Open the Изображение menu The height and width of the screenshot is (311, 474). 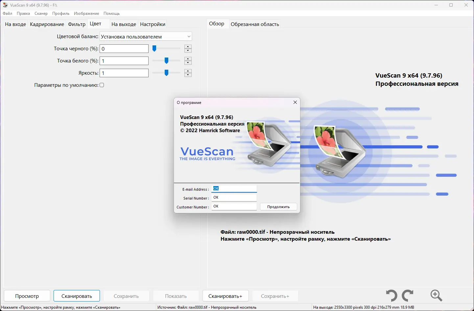pyautogui.click(x=86, y=13)
